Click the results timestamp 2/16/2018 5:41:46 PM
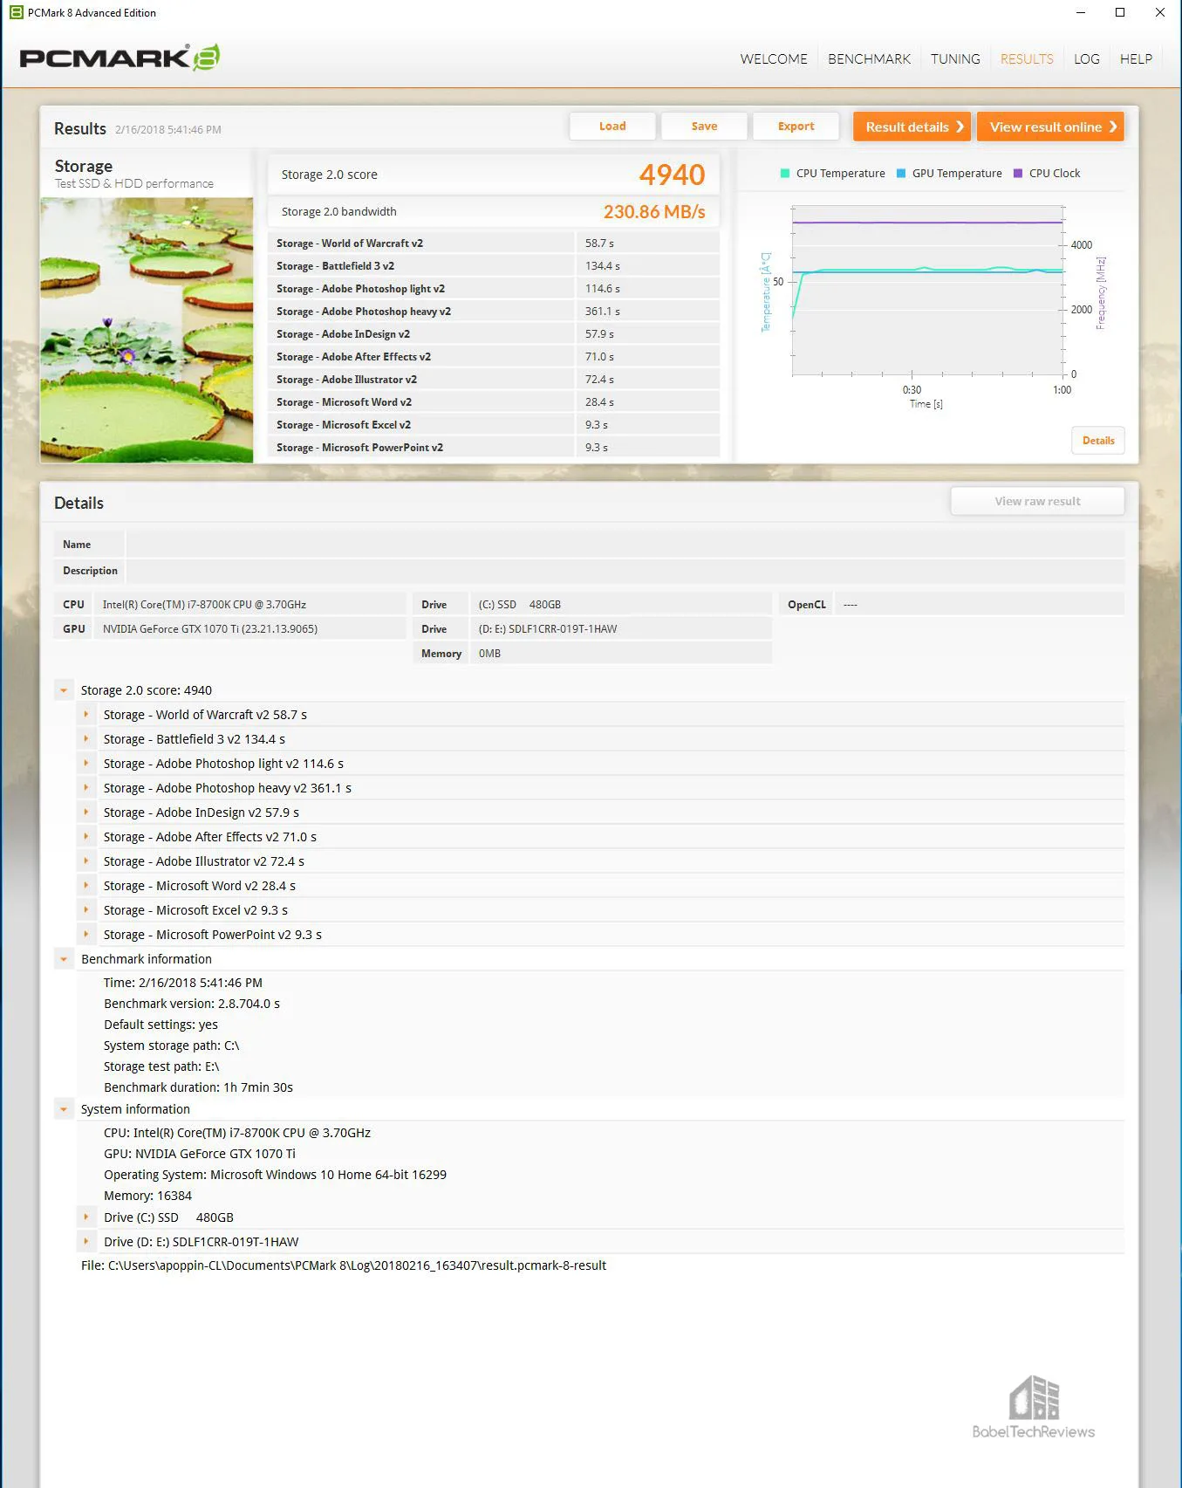1182x1488 pixels. [x=168, y=130]
